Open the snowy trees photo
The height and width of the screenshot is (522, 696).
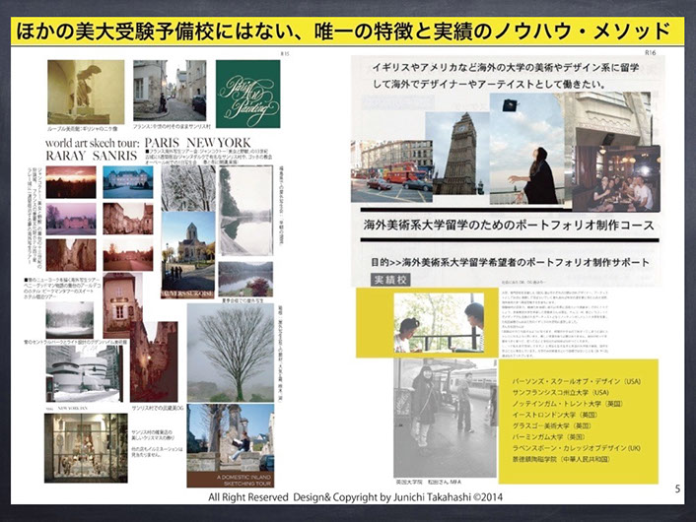coord(187,187)
